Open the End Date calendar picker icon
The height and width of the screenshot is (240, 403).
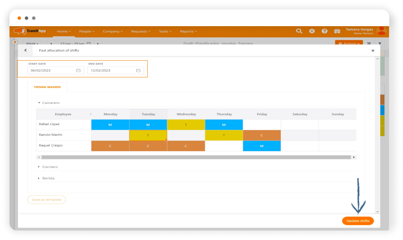click(x=138, y=71)
